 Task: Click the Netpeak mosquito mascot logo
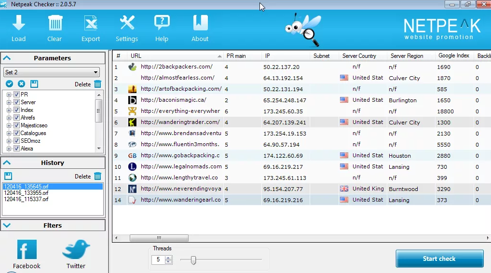[x=303, y=30]
